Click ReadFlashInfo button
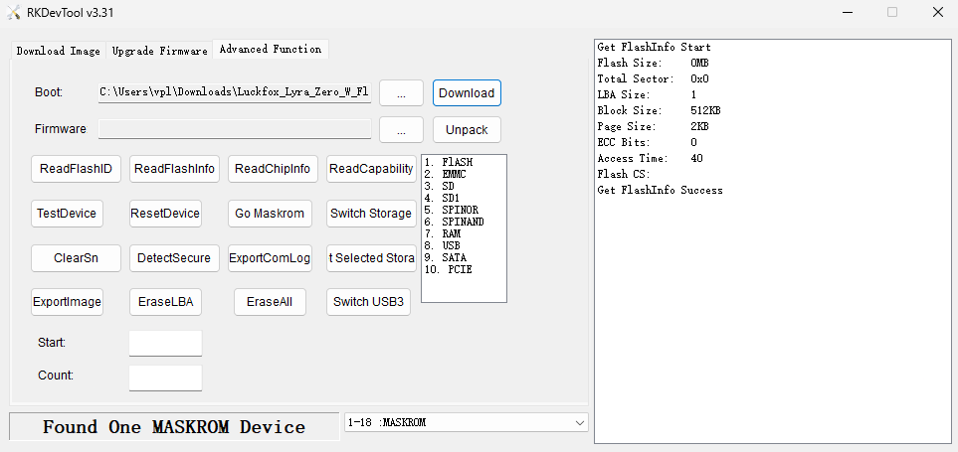Image resolution: width=958 pixels, height=452 pixels. click(174, 169)
